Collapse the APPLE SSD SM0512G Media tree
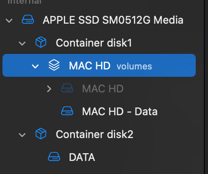Screen dimensions: 208x174 (x=9, y=20)
